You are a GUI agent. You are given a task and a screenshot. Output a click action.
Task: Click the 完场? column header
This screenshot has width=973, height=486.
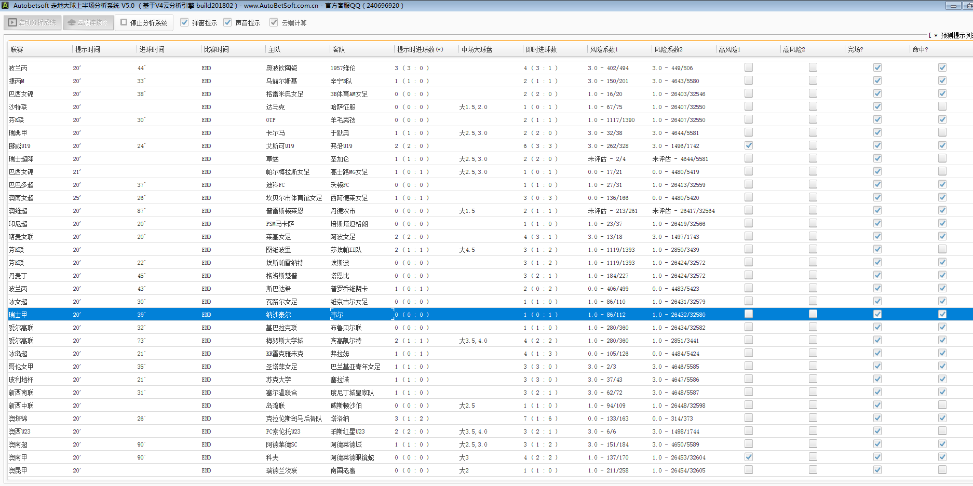[x=855, y=50]
